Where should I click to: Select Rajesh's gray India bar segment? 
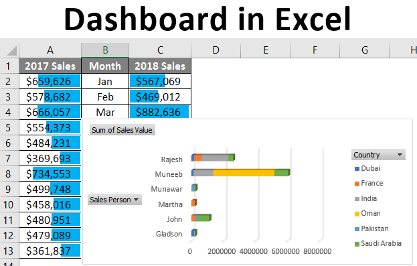coord(215,157)
